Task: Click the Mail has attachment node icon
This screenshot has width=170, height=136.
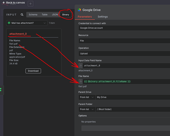Action: point(9,23)
